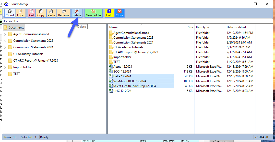Sort by Name column header
The width and height of the screenshot is (275, 142).
click(x=141, y=27)
